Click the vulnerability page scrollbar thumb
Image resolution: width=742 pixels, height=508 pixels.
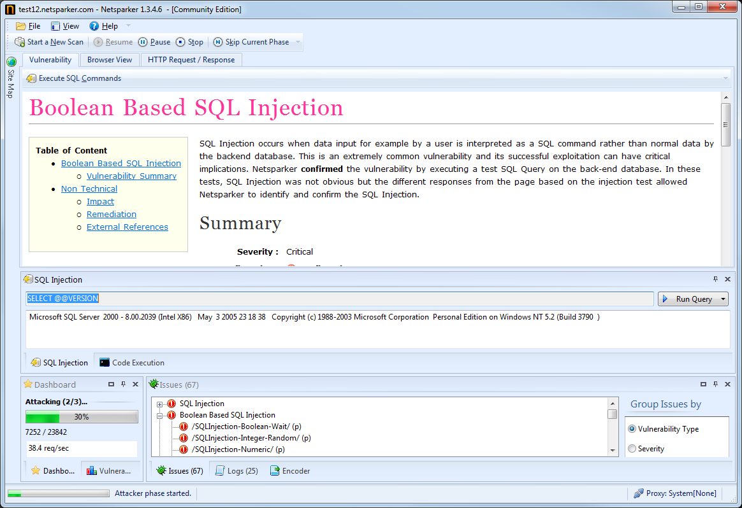(x=725, y=125)
